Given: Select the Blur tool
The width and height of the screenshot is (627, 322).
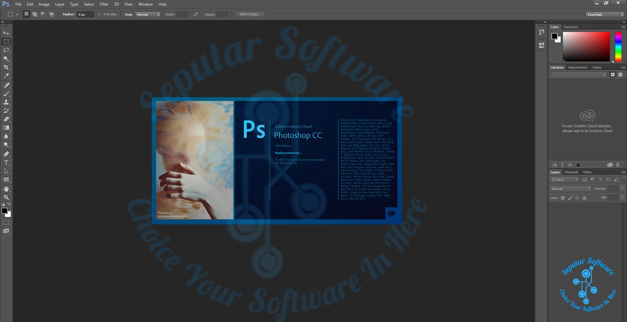Looking at the screenshot, I should 6,136.
